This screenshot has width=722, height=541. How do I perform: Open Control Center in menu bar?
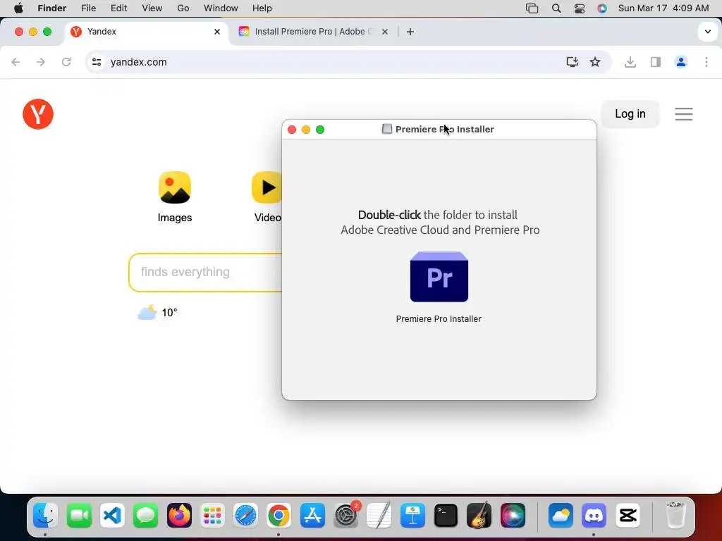click(580, 8)
